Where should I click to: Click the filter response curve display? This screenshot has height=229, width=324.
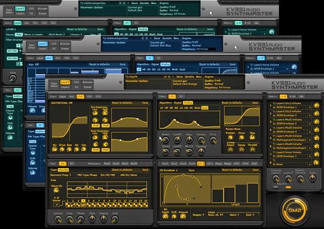pyautogui.click(x=189, y=120)
